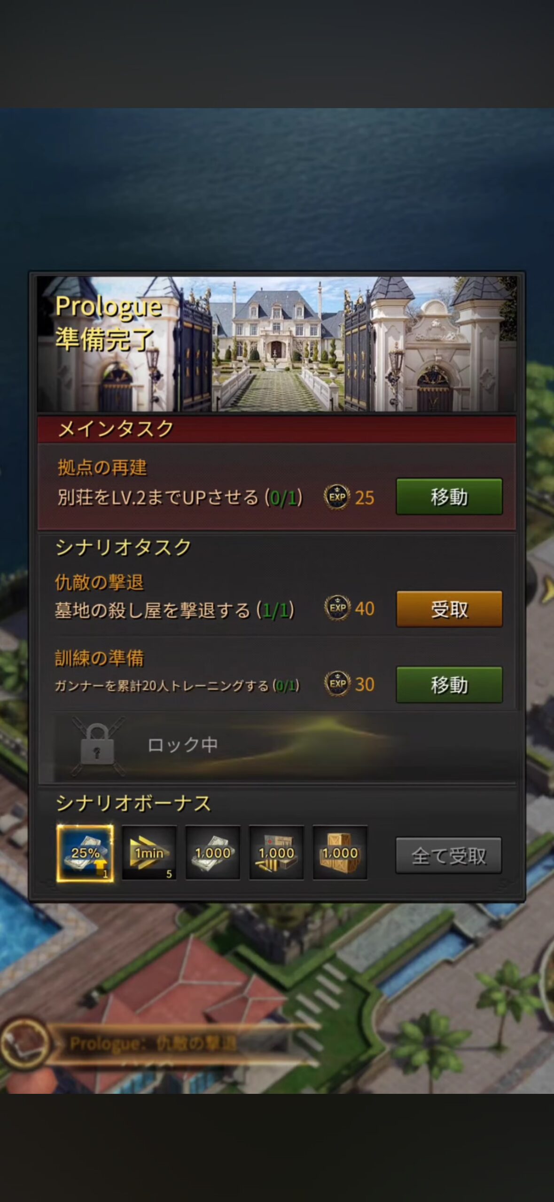Viewport: 554px width, 1202px height.
Task: Open the Prologue quest book icon
Action: [x=25, y=1044]
